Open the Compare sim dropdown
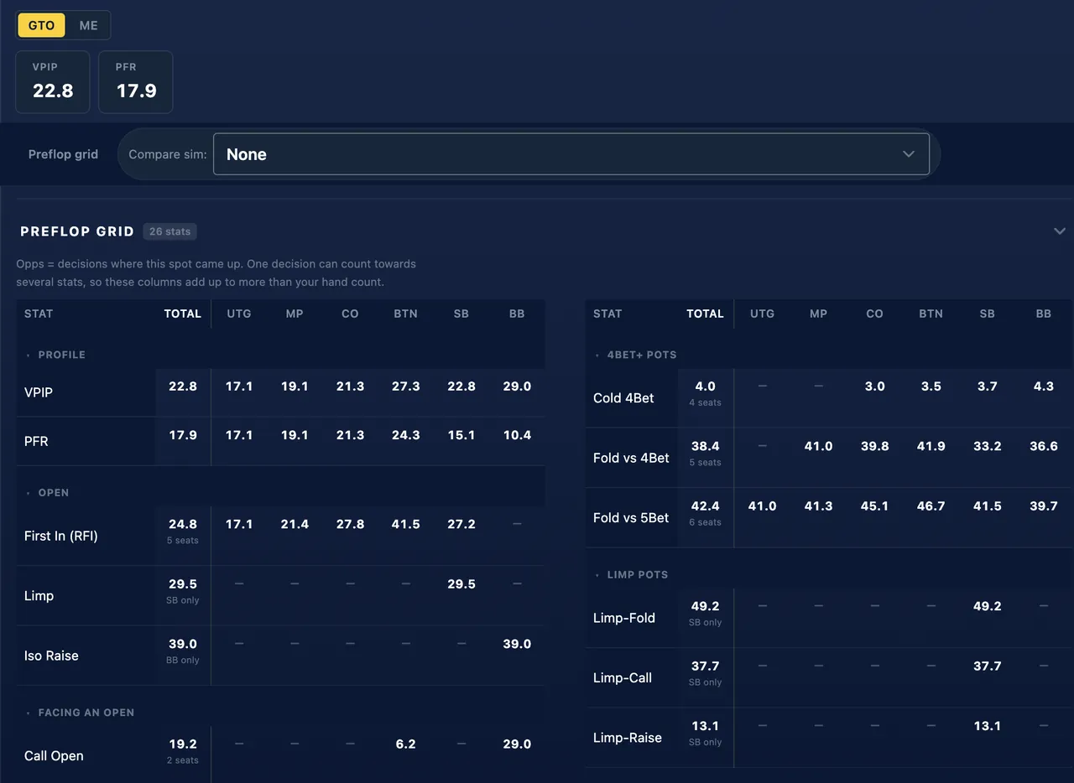This screenshot has width=1074, height=783. point(571,154)
